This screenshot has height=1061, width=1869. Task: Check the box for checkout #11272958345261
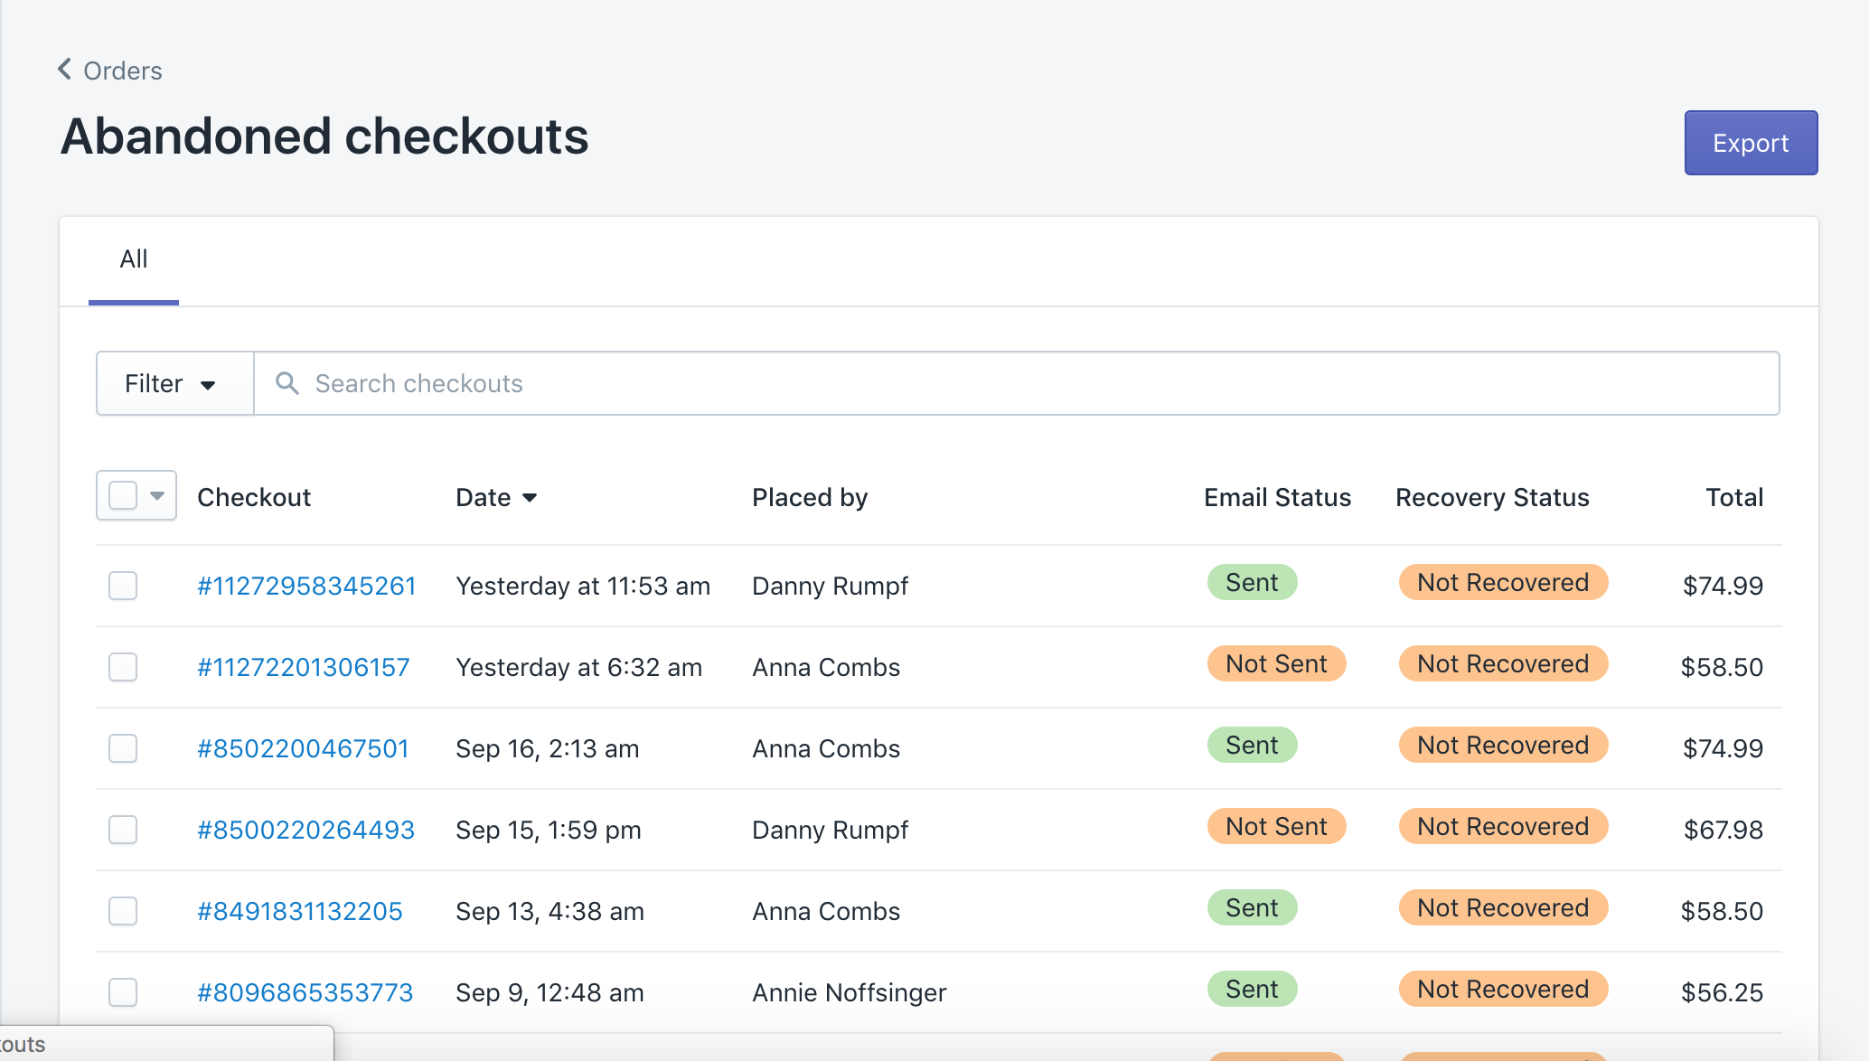(x=123, y=586)
